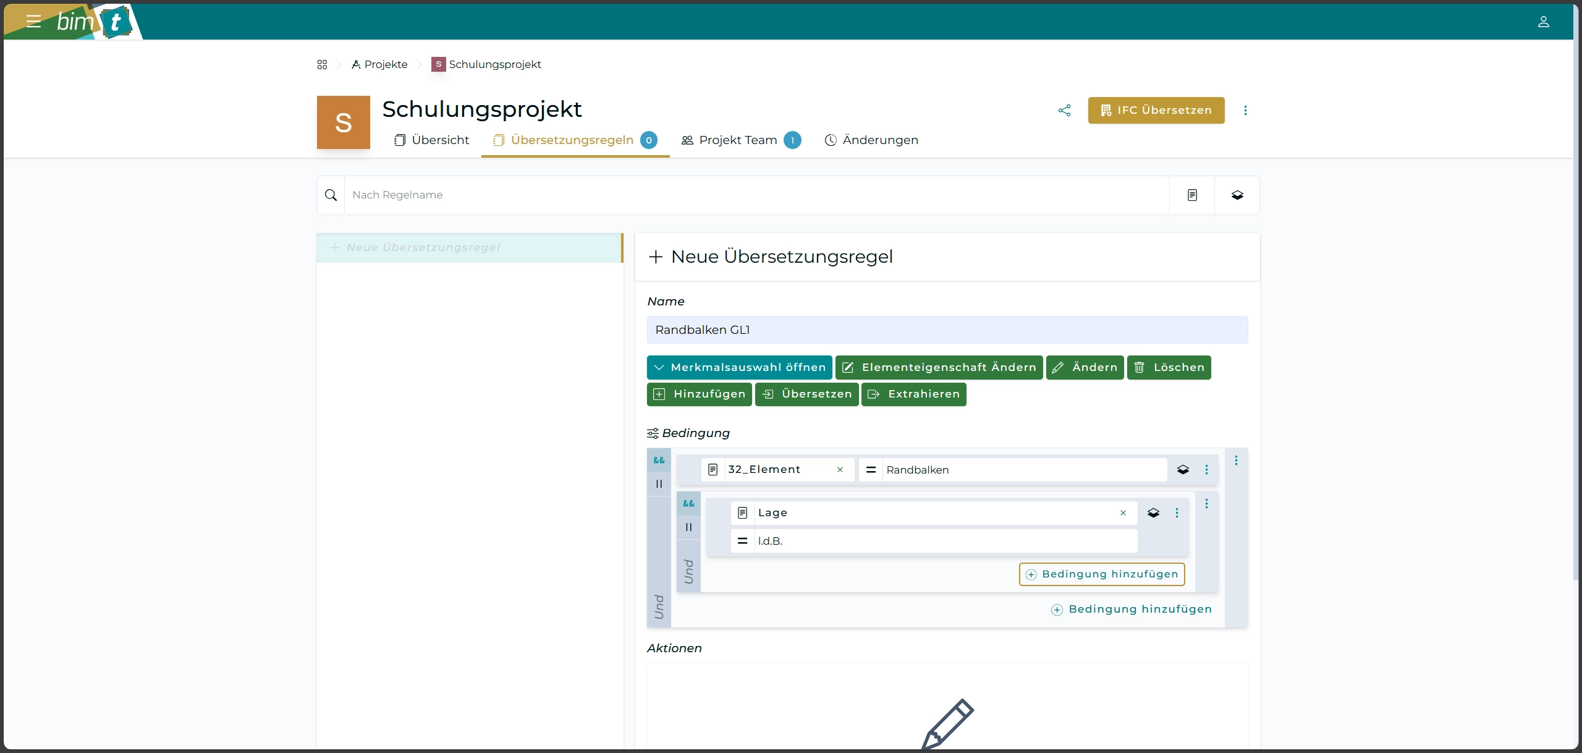This screenshot has width=1582, height=753.
Task: Click the layers filter icon in search bar
Action: 1237,195
